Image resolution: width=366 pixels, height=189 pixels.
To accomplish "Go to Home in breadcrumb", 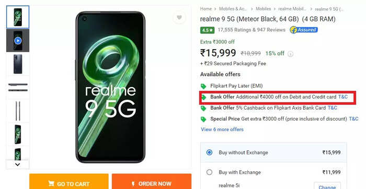I will tap(206, 9).
